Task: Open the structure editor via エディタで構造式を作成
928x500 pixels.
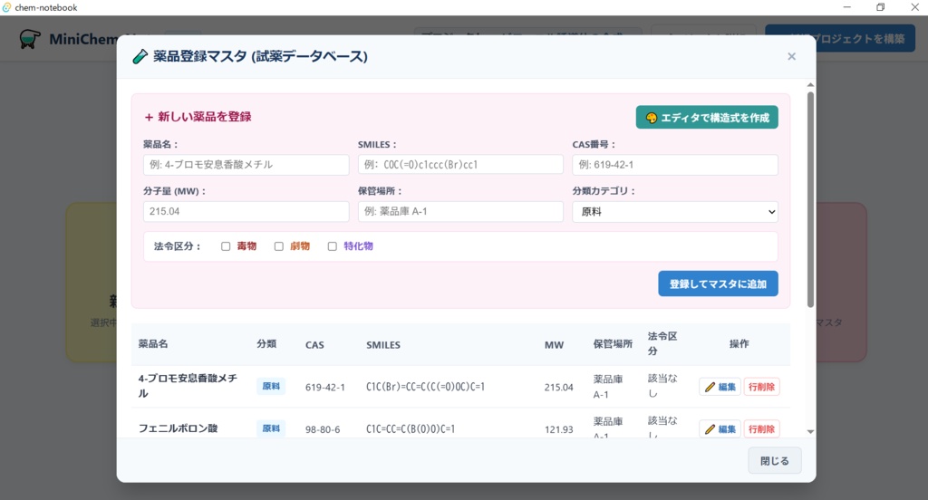Action: [707, 117]
